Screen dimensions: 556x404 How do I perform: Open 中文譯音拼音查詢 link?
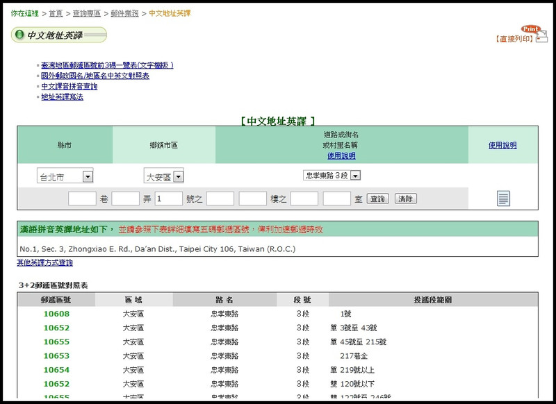[69, 86]
